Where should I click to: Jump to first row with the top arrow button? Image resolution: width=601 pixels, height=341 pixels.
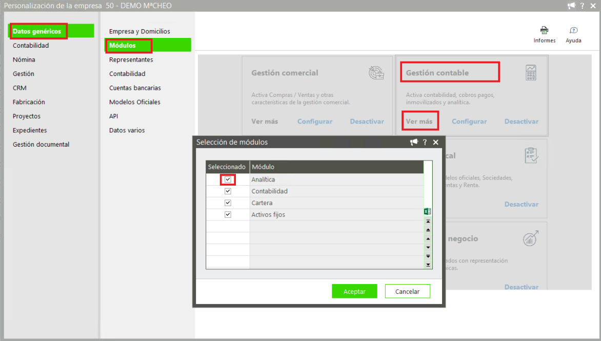428,221
